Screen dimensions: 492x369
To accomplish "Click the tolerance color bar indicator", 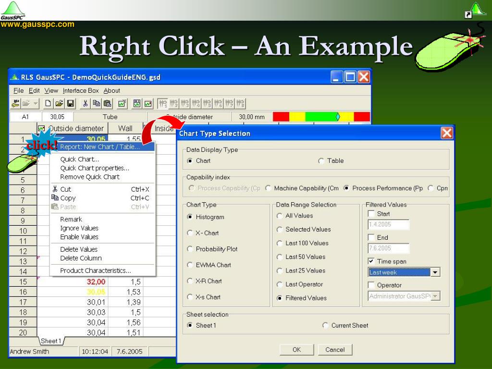I will coord(321,117).
